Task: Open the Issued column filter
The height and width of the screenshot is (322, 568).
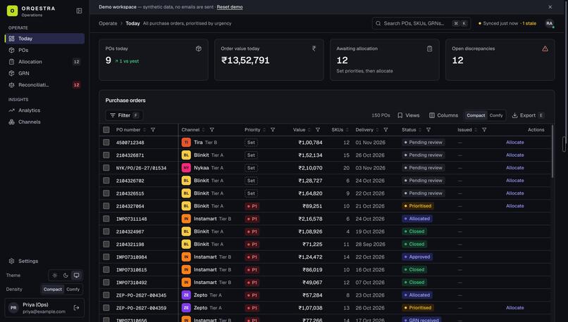Action: [484, 130]
